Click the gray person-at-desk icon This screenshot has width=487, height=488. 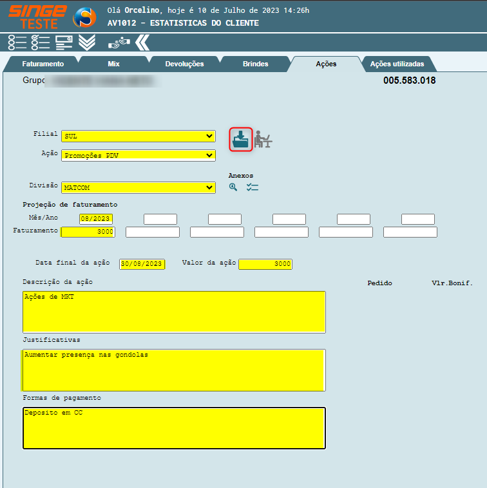(263, 139)
